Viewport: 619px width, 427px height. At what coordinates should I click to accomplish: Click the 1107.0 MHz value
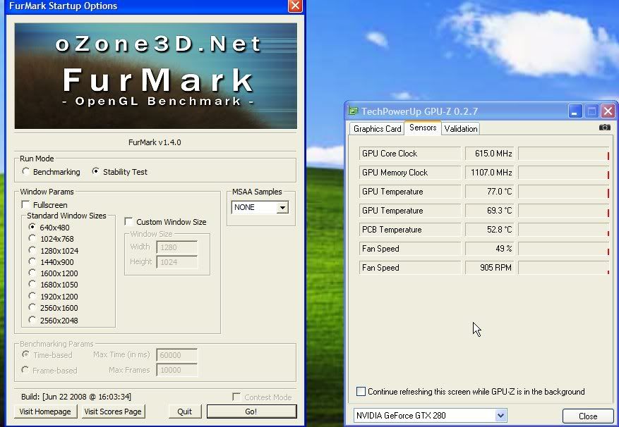click(490, 173)
